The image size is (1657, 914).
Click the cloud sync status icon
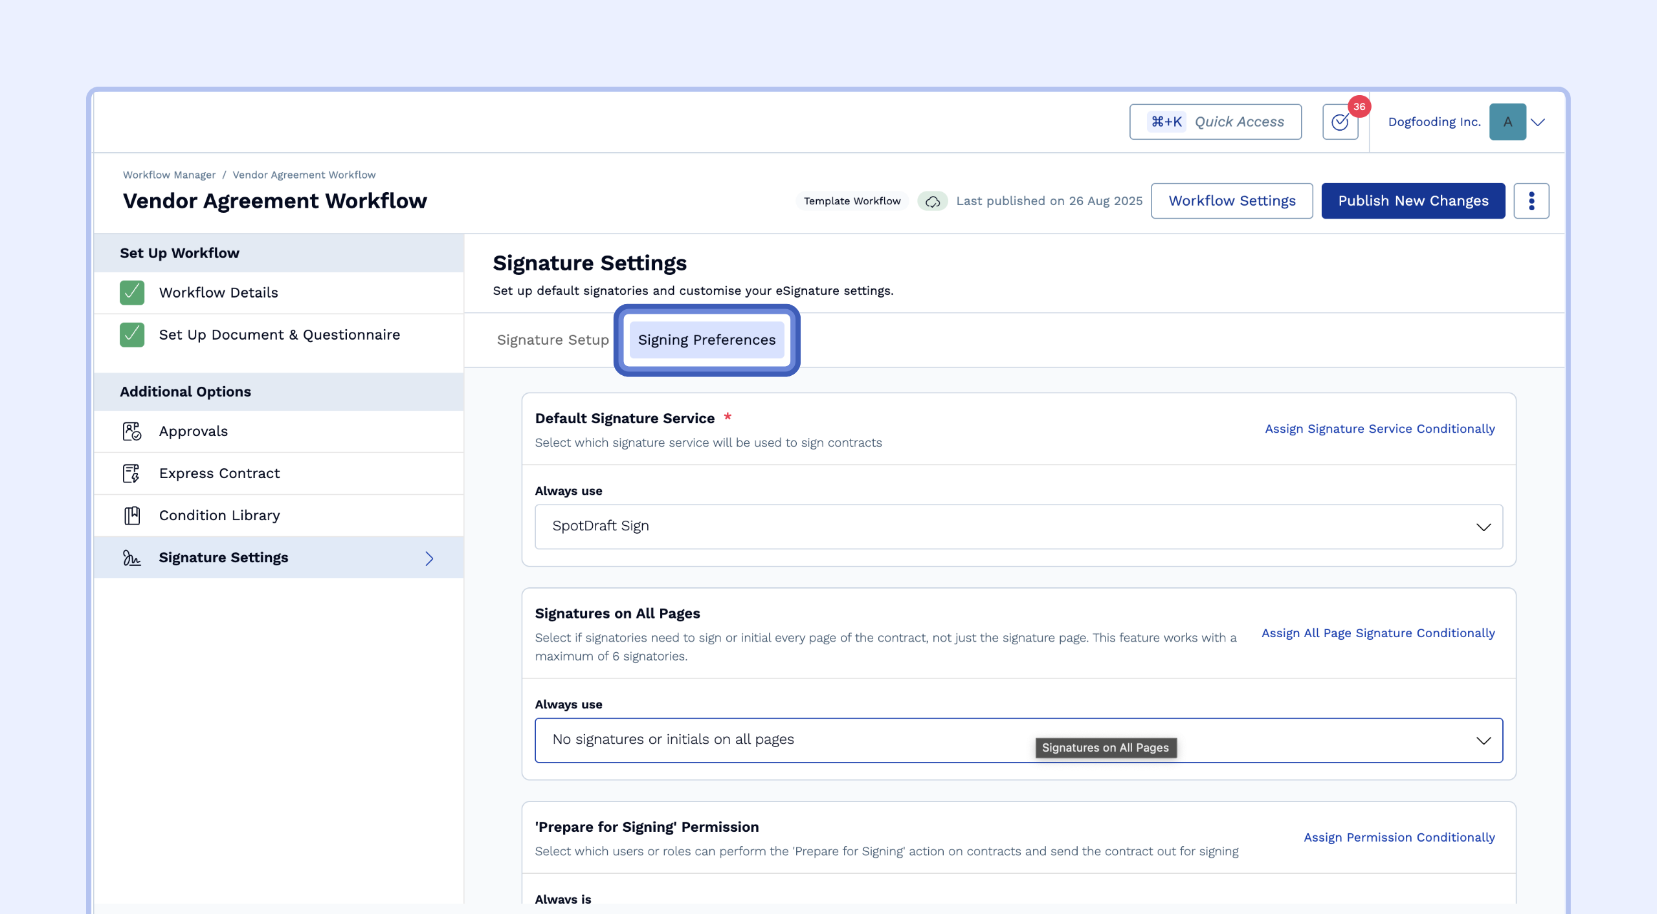[932, 201]
